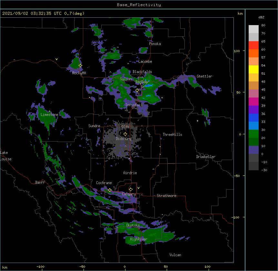The image size is (278, 271).
Task: Click the Sundre city label
Action: pyautogui.click(x=94, y=126)
